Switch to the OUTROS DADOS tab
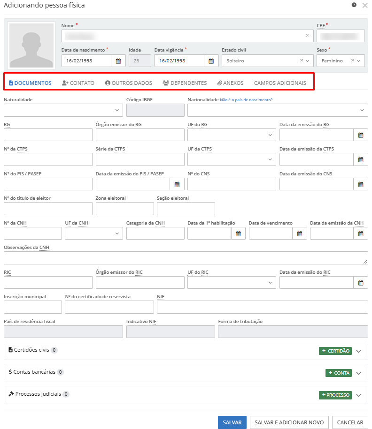Viewport: 372px width, 429px height. 129,83
